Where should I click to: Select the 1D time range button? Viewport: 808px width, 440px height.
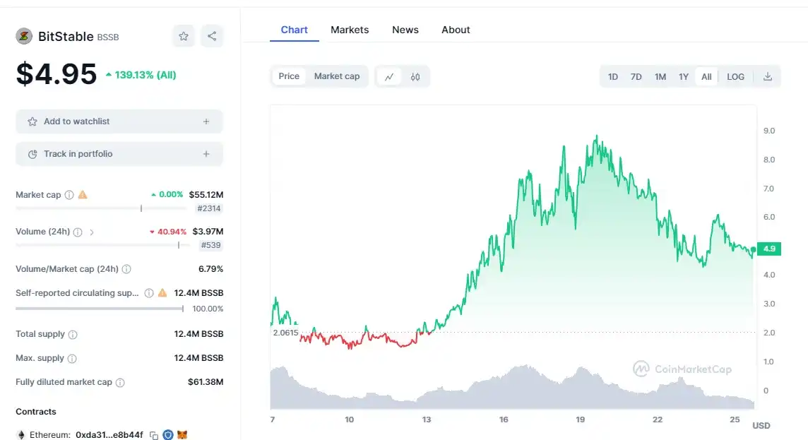pyautogui.click(x=613, y=76)
